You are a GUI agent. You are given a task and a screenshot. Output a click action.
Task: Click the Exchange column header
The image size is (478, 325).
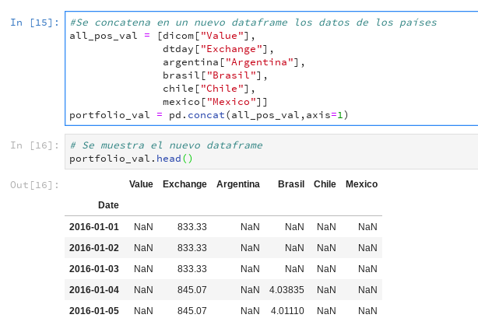point(185,184)
